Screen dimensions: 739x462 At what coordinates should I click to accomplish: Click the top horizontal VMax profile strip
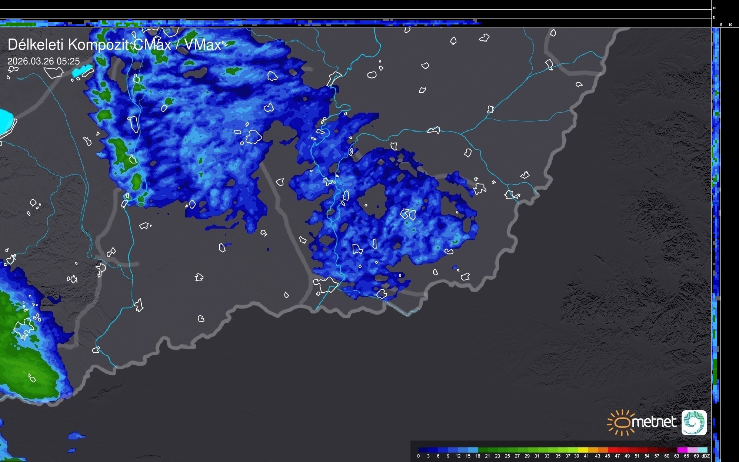click(237, 23)
